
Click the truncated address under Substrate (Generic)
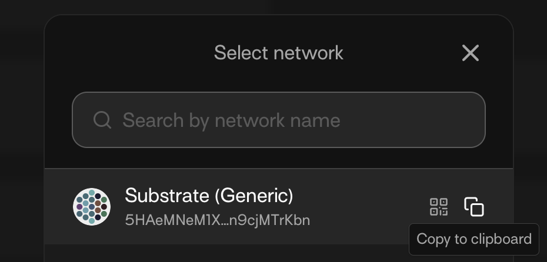tap(217, 220)
